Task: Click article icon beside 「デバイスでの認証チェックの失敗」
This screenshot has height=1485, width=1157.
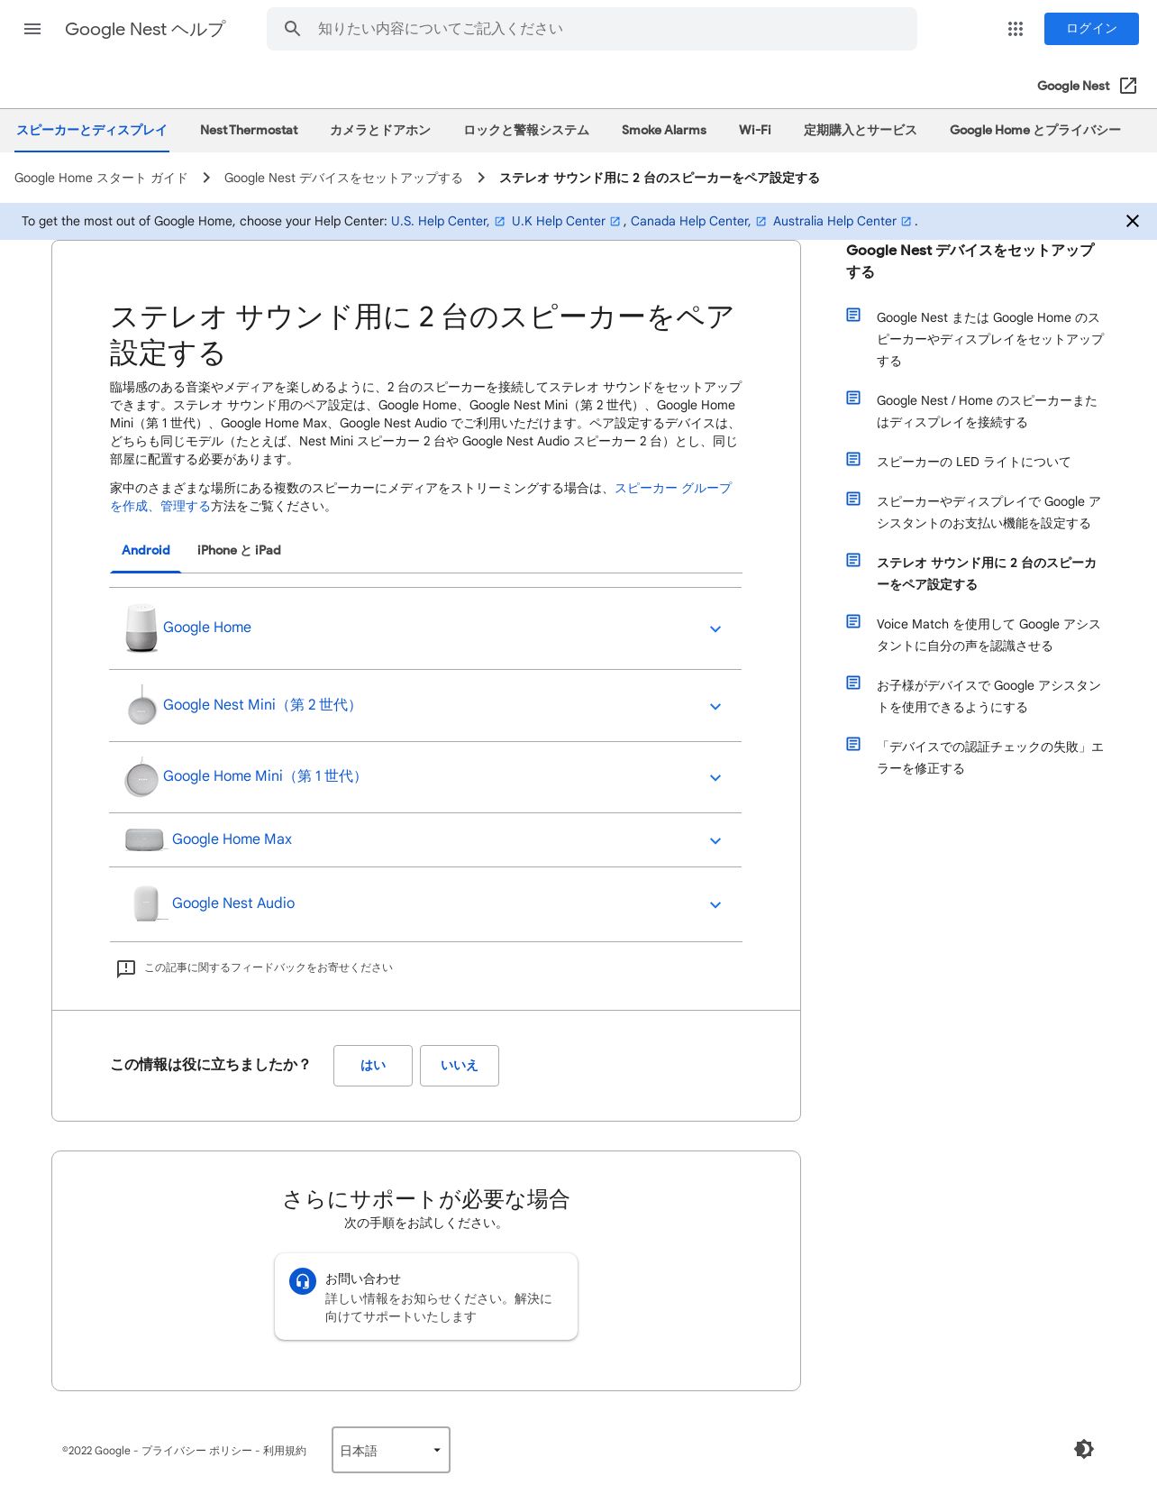Action: [x=853, y=745]
